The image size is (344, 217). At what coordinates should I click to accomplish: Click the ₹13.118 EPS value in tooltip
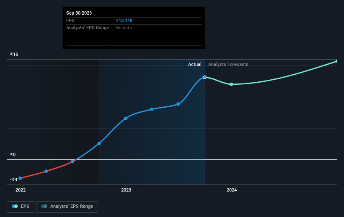pyautogui.click(x=124, y=20)
